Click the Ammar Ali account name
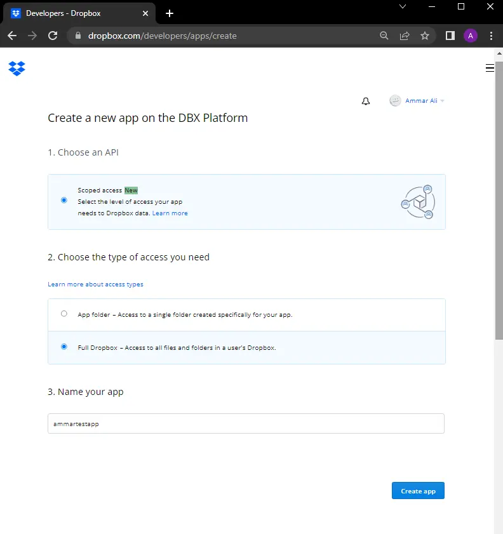Viewport: 503px width, 534px height. pos(421,101)
